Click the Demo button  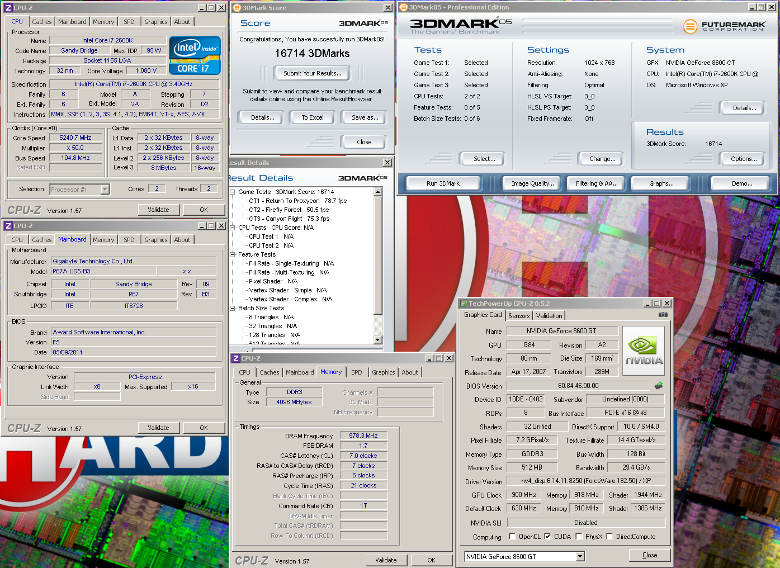(x=742, y=183)
